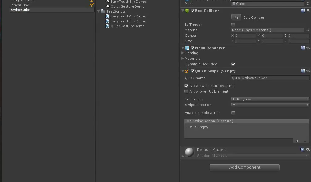Open the Box Collider help documentation icon
This screenshot has height=182, width=311.
pyautogui.click(x=303, y=10)
